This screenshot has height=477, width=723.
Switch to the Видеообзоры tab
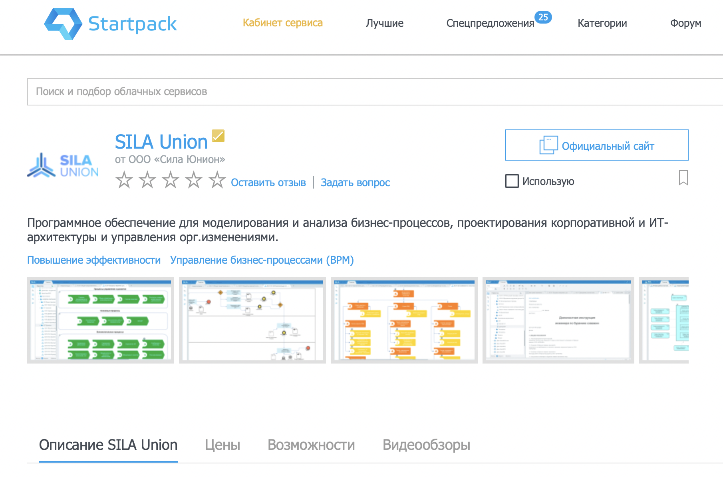[427, 445]
